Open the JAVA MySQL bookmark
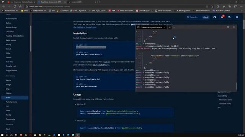This screenshot has height=137, width=245. [x=98, y=11]
